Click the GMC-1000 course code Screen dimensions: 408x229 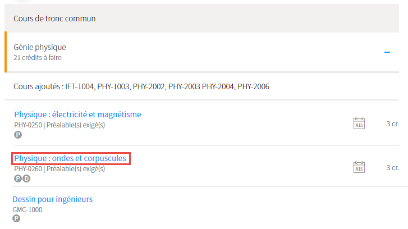tap(27, 210)
